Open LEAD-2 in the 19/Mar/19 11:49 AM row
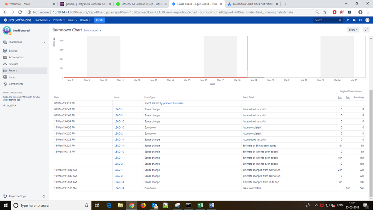The image size is (373, 210). 118,176
